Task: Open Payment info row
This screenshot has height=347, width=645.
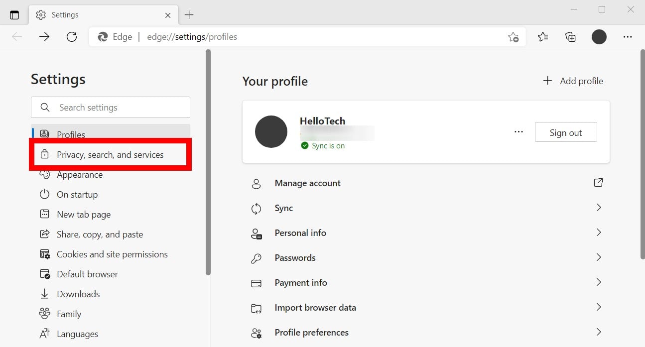Action: tap(426, 283)
